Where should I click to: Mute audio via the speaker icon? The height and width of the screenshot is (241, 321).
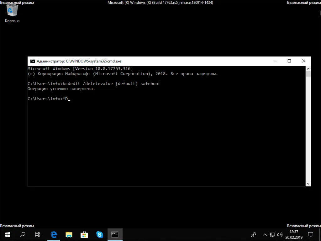(x=280, y=234)
